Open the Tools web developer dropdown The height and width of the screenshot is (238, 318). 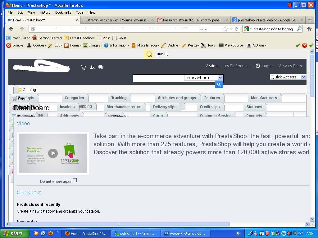click(x=209, y=45)
